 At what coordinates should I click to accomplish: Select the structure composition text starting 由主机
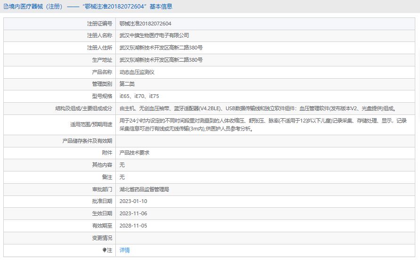pyautogui.click(x=258, y=108)
